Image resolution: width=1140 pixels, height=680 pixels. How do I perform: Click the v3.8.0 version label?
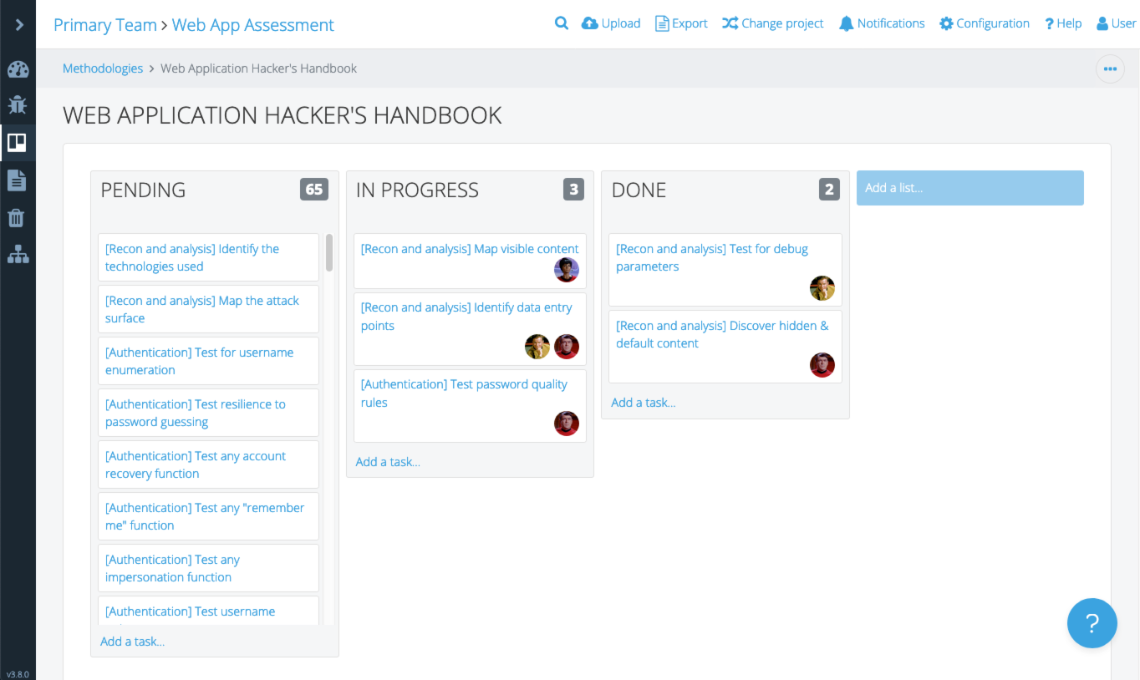click(18, 674)
